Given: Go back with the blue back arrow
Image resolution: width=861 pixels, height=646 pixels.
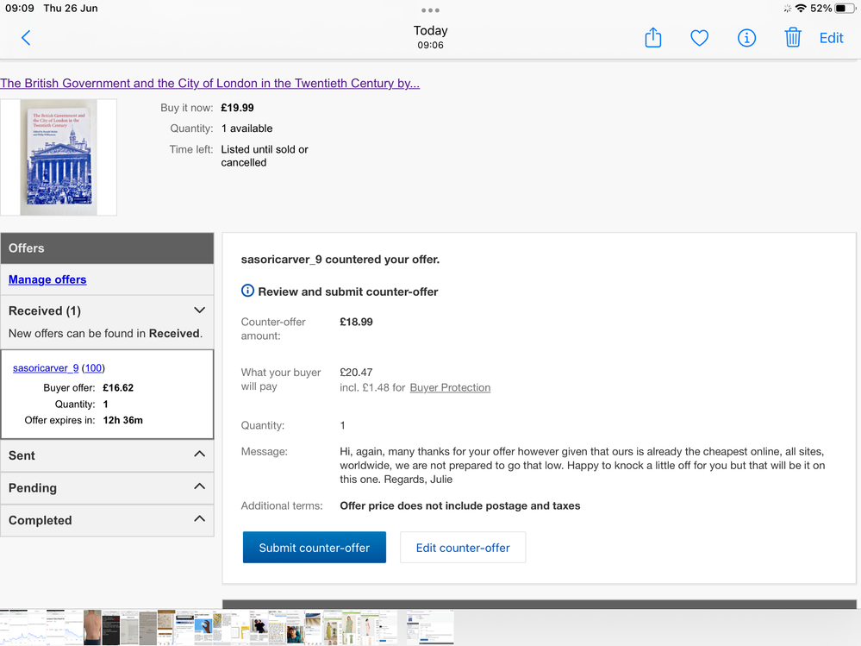Looking at the screenshot, I should pos(25,38).
